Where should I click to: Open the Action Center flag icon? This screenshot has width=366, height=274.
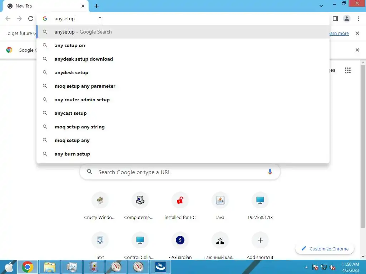tap(315, 267)
